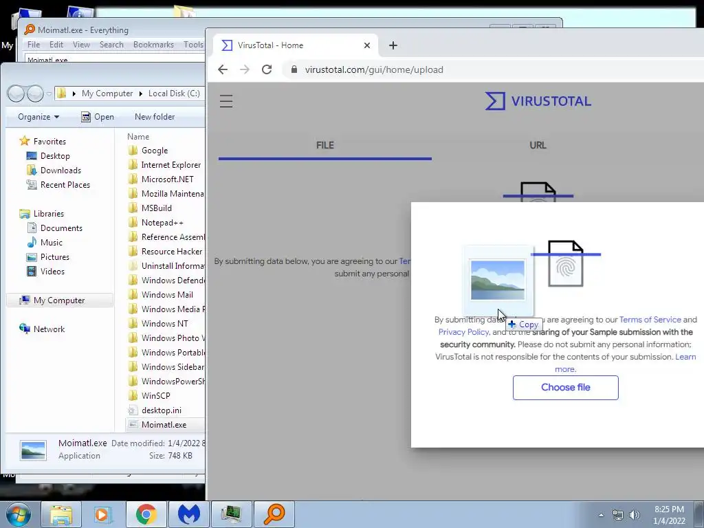Select the Windows Mail folder
Screen dimensions: 704x528
click(x=161, y=294)
